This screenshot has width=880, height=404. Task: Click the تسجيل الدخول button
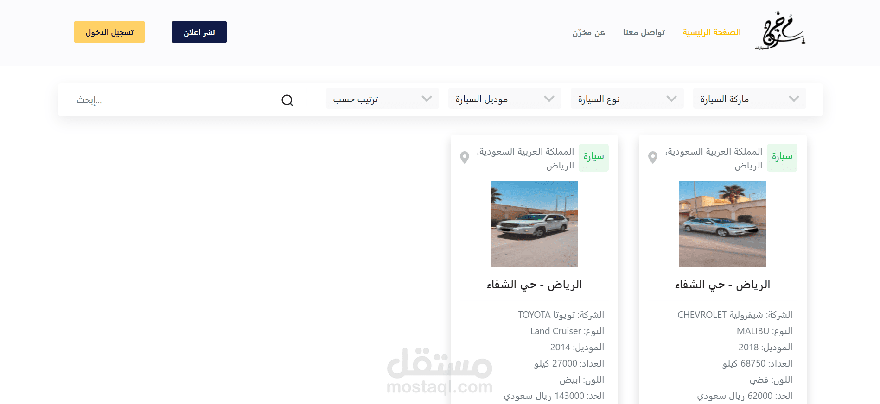(109, 32)
